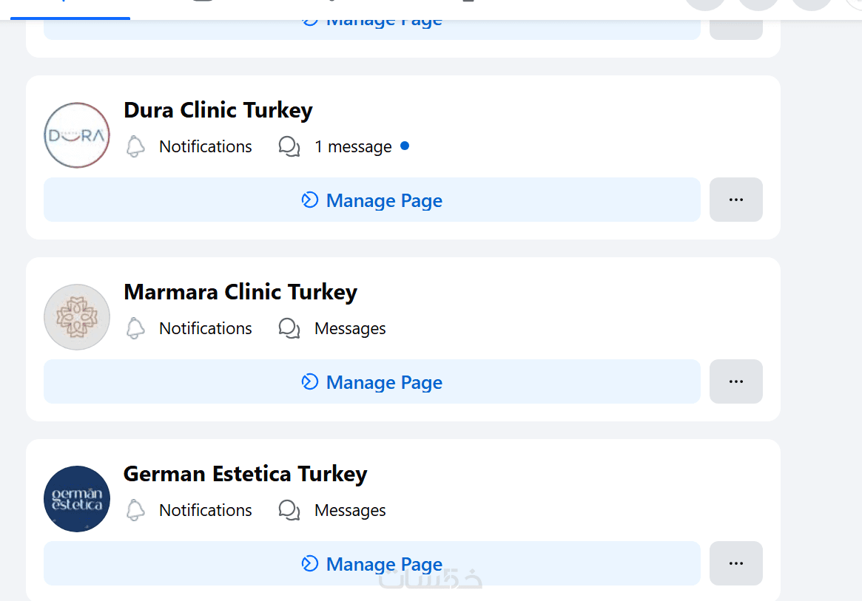Viewport: 862px width, 601px height.
Task: Click the Dura Clinic round logo
Action: [77, 135]
